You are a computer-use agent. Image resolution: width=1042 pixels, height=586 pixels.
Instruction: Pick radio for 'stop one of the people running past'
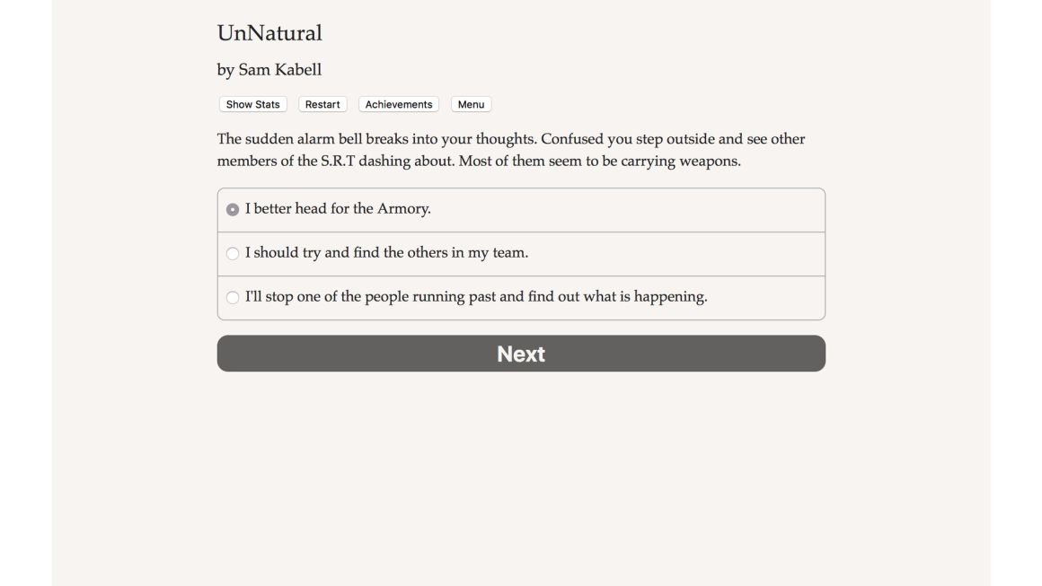tap(233, 297)
